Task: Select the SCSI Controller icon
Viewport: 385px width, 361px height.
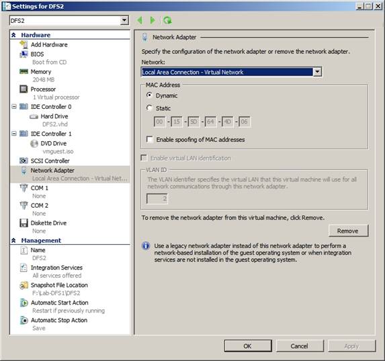Action: click(x=24, y=161)
